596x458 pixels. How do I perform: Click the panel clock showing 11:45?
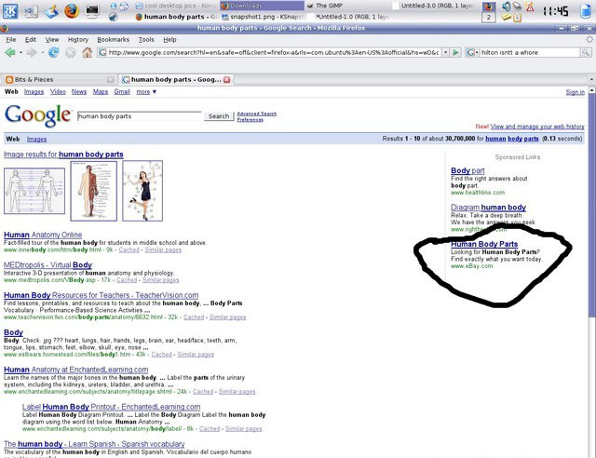click(555, 11)
